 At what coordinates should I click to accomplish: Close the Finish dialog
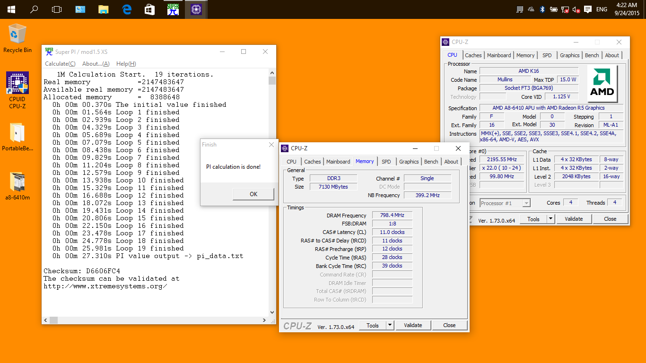click(271, 145)
